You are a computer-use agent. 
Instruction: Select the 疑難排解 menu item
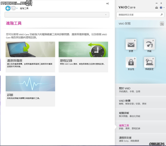click(140, 114)
